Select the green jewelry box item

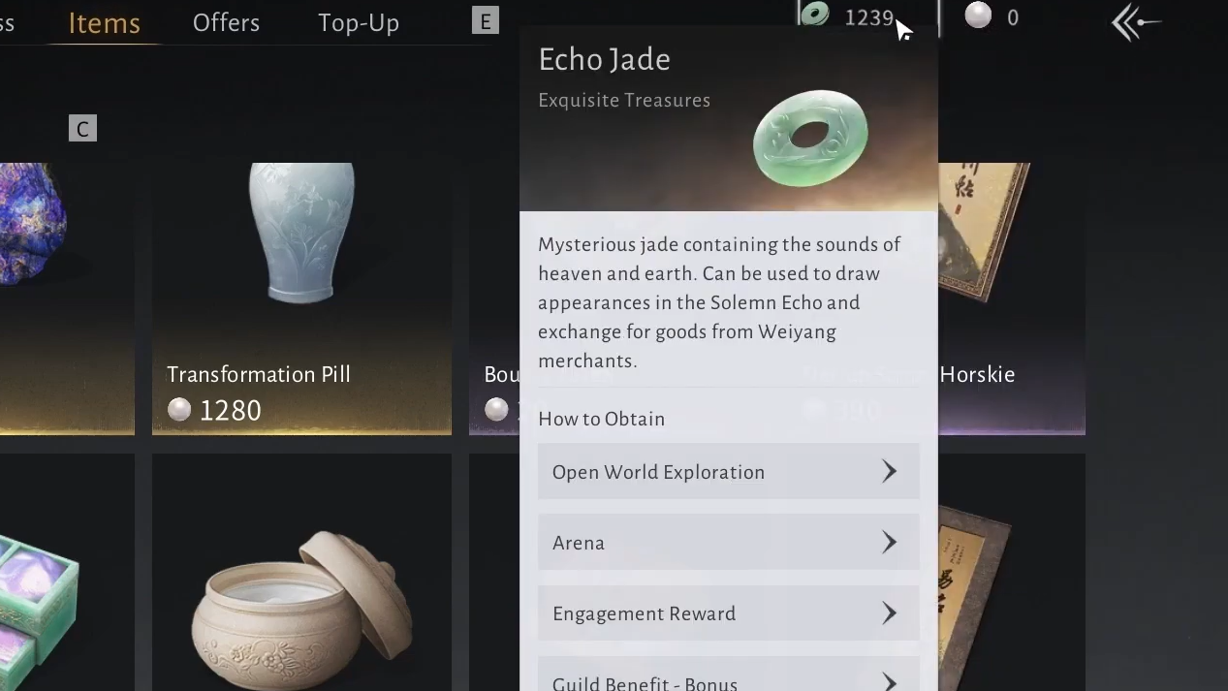[66, 573]
